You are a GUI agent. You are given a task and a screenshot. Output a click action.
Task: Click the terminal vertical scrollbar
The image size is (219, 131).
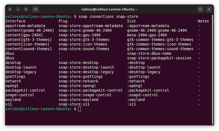(x=212, y=70)
